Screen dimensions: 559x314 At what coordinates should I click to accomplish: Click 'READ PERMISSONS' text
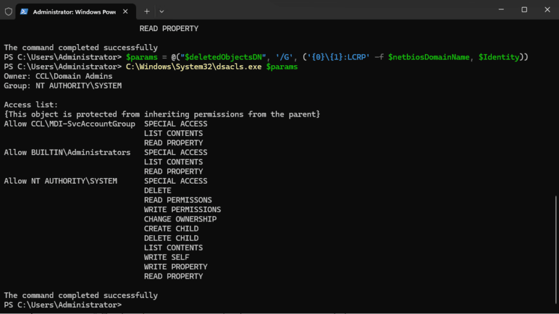pos(178,200)
